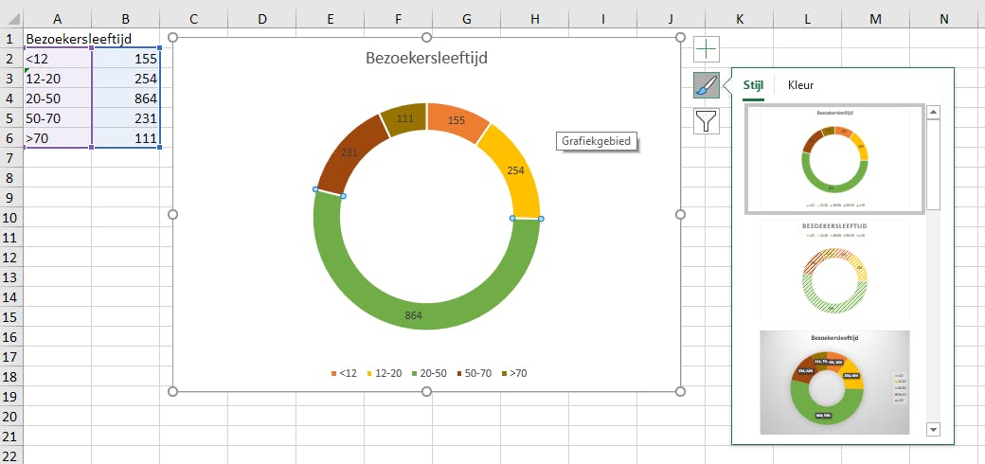The image size is (985, 464).
Task: Switch to the Stijl tab
Action: tap(753, 85)
